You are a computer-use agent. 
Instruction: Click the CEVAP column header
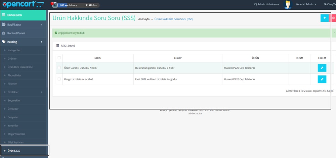[x=178, y=58]
